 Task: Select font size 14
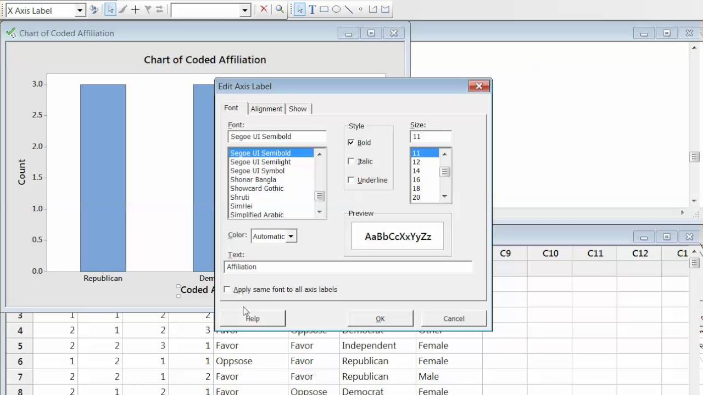click(x=425, y=171)
